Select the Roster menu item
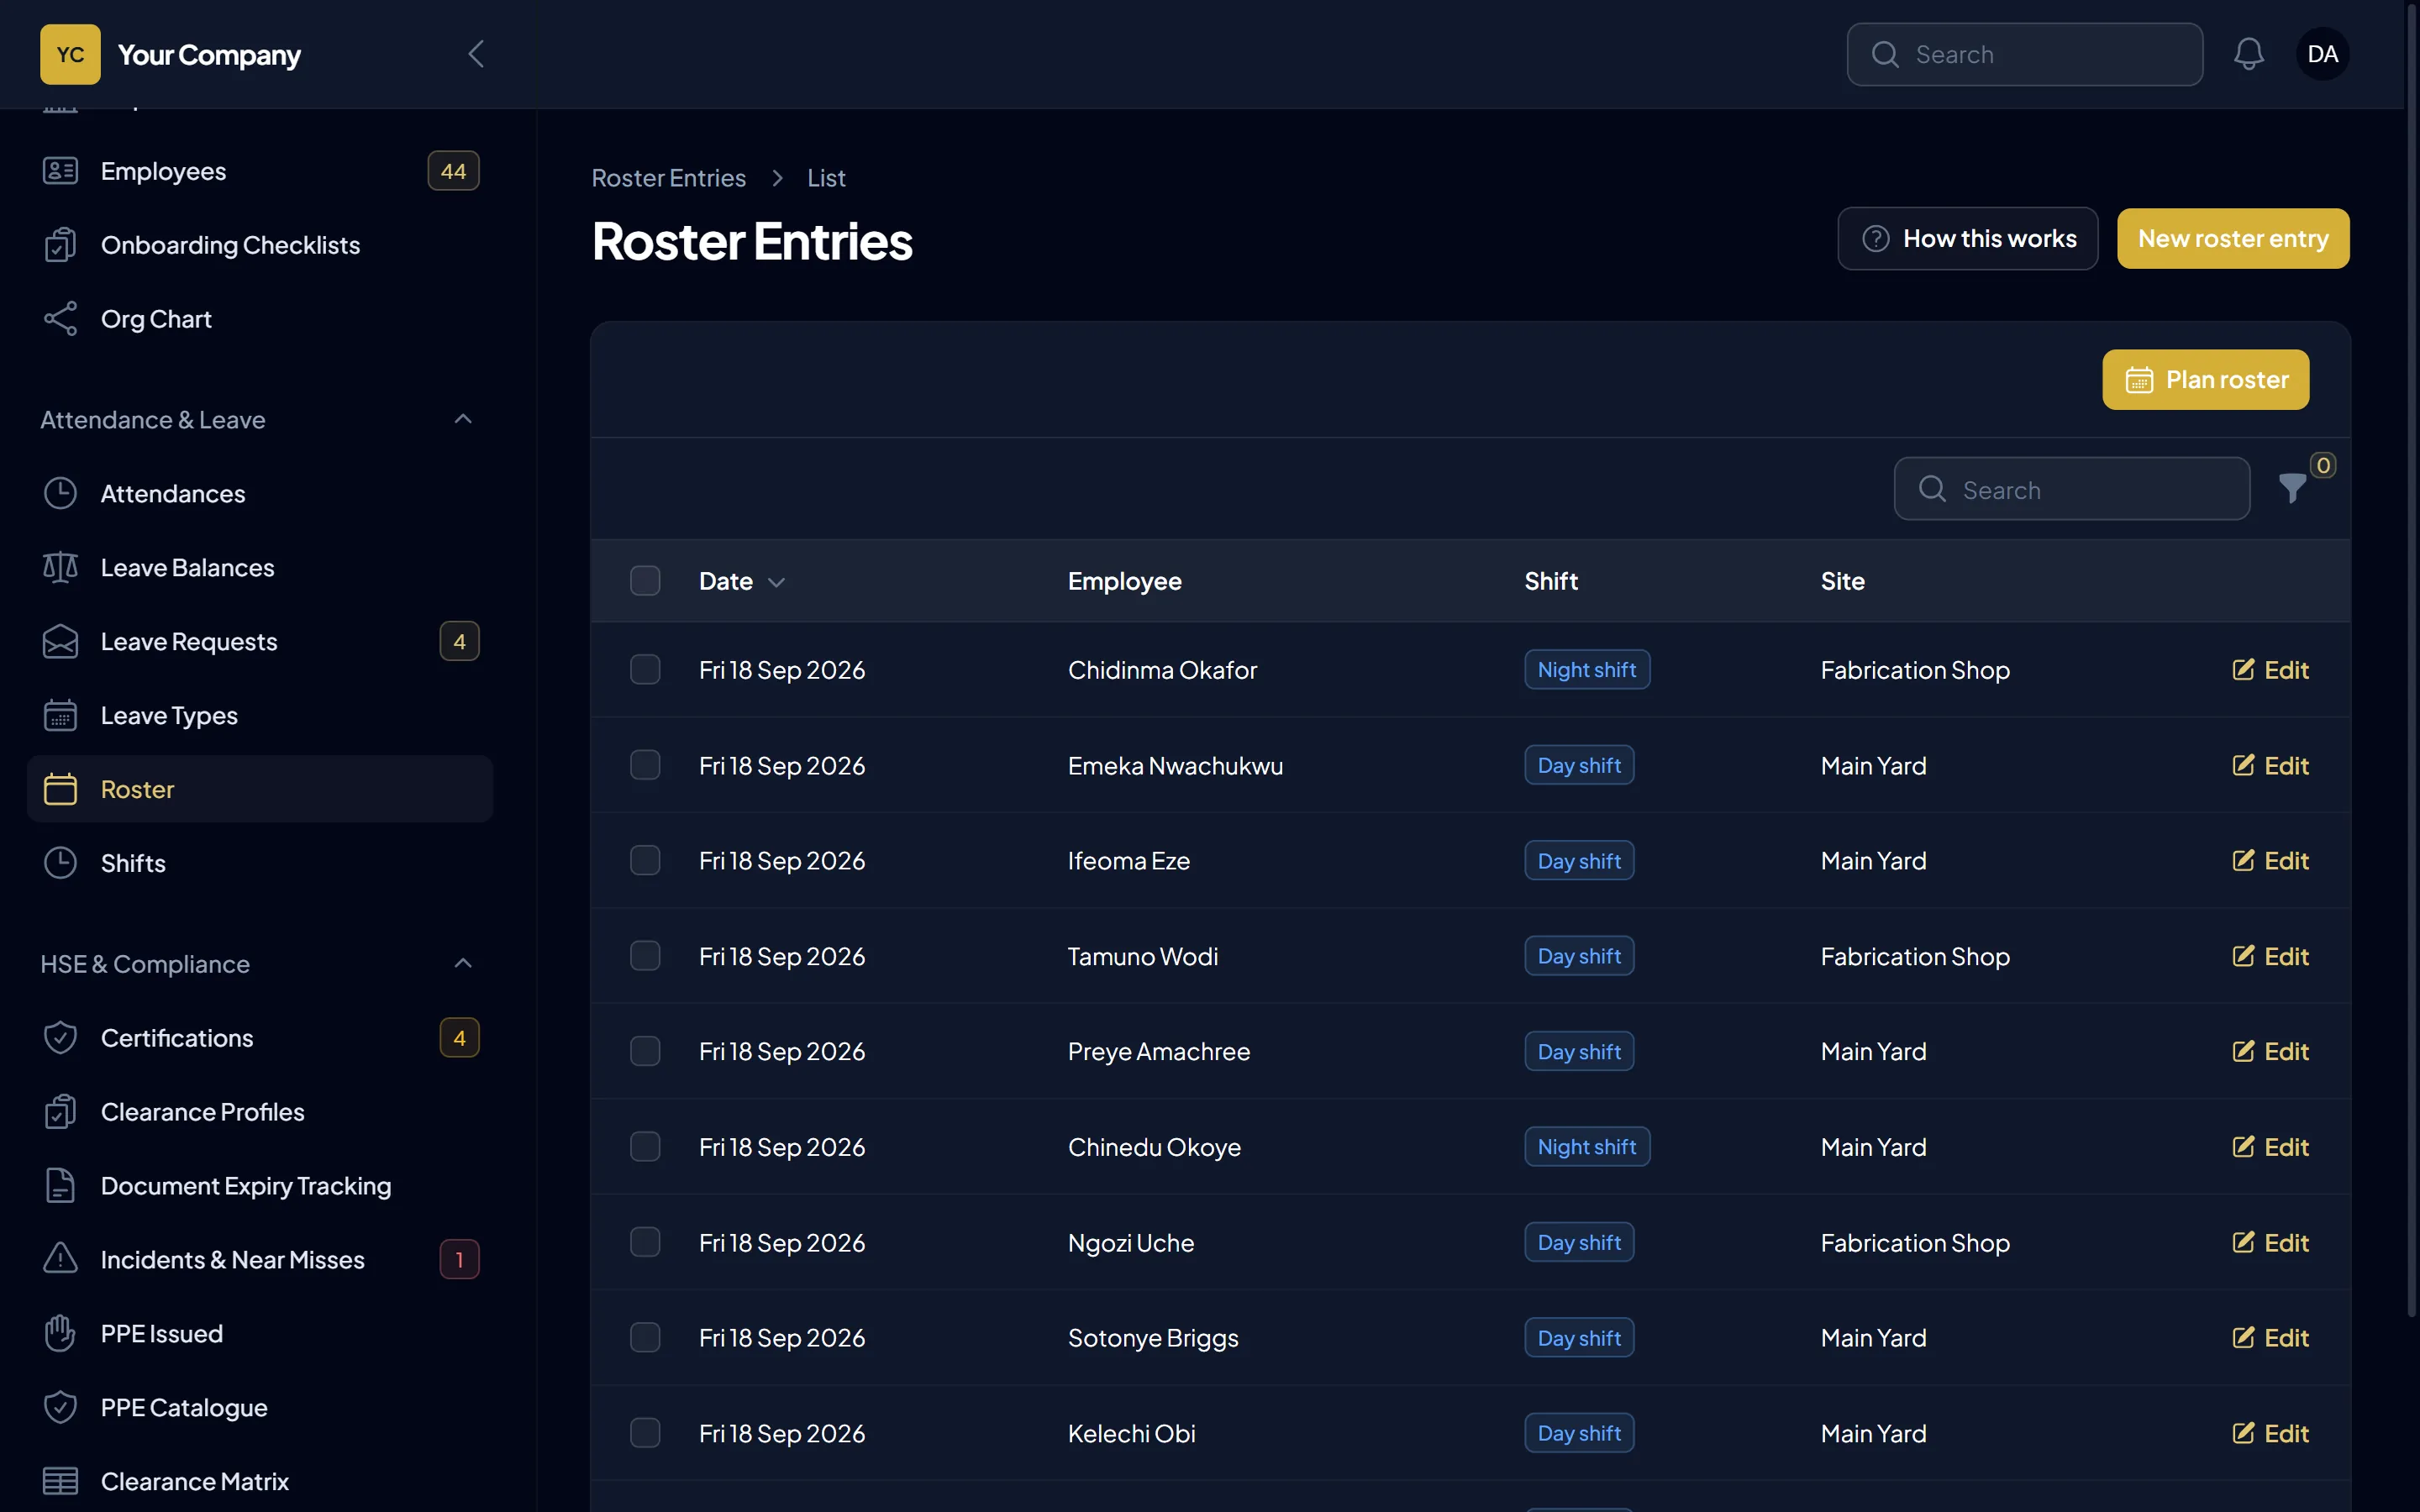The image size is (2420, 1512). pos(260,789)
